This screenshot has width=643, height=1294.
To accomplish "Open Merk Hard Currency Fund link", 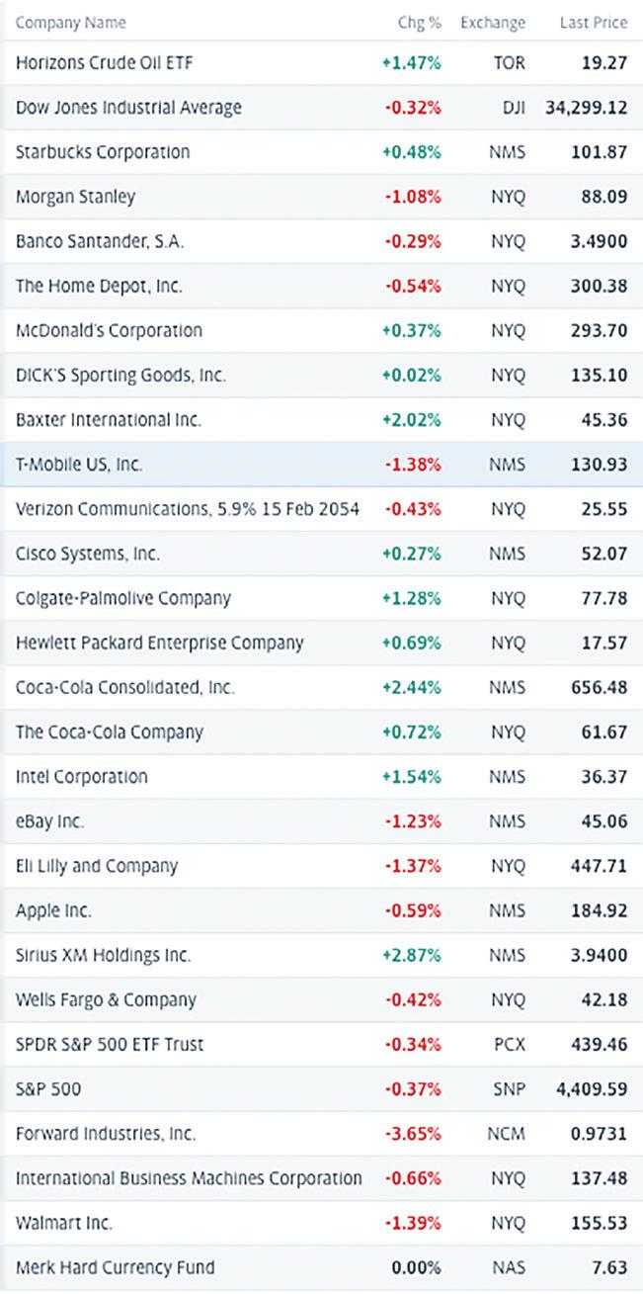I will pos(115,1267).
